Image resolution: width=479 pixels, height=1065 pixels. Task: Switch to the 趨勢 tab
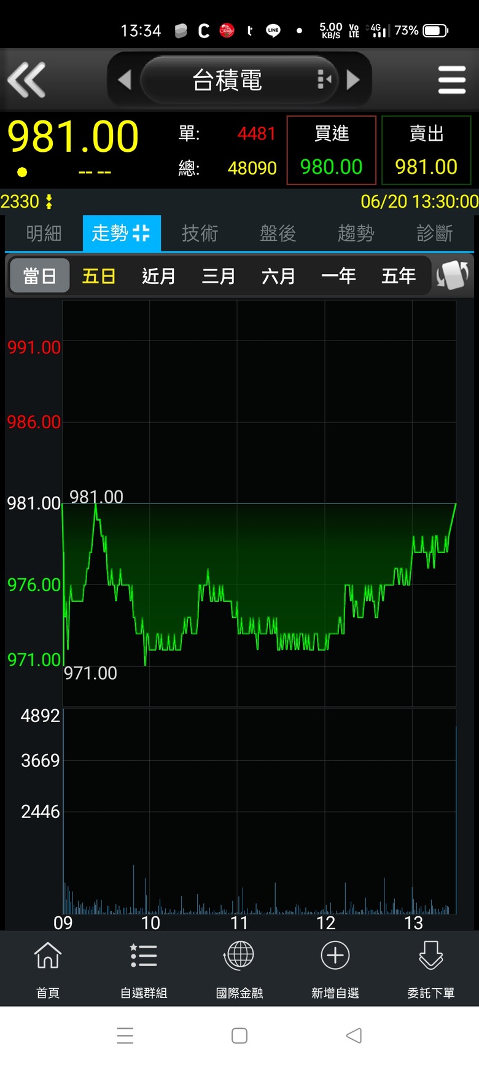[x=356, y=234]
